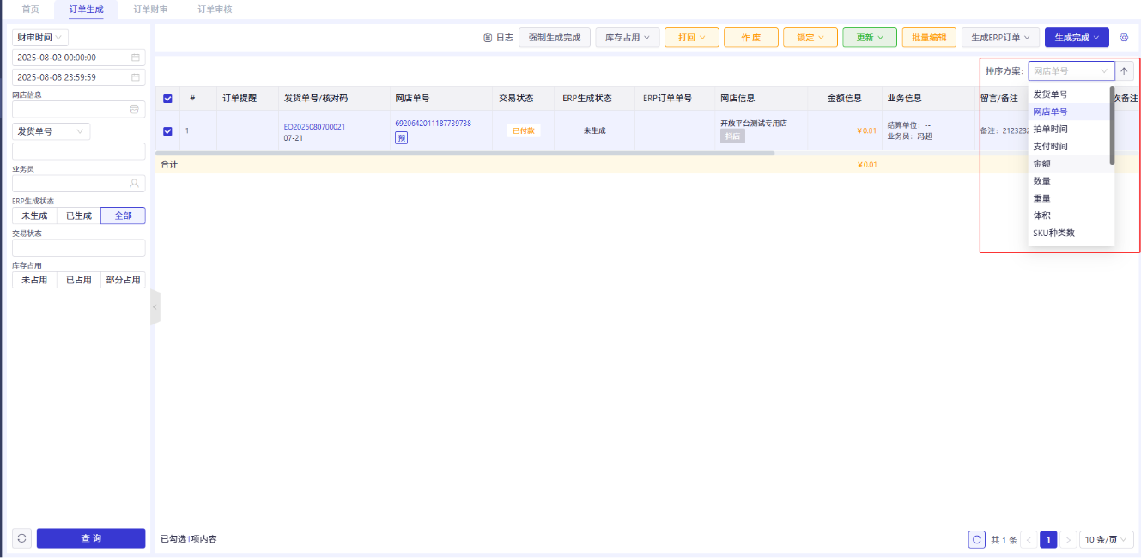Toggle the select-all header checkbox
The height and width of the screenshot is (558, 1141).
[167, 99]
